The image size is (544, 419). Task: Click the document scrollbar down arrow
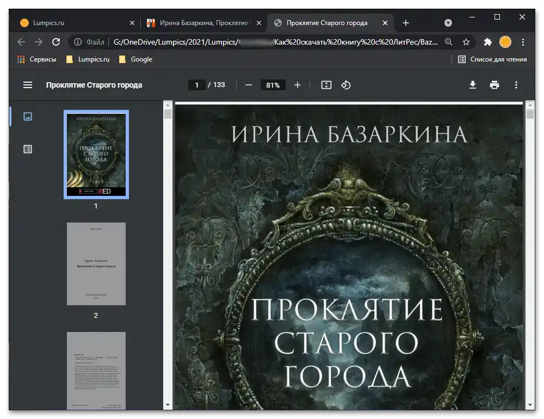coord(530,405)
